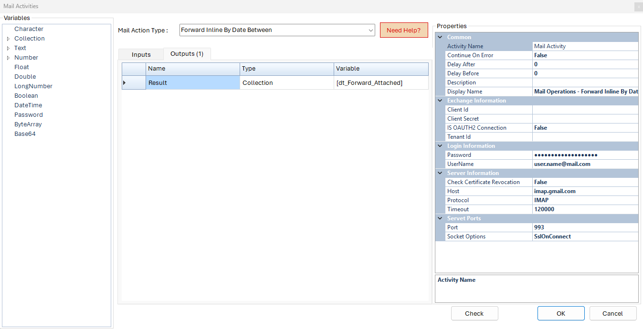Edit the dt_Forward_Attached variable cell
Viewport: 643px width, 329px height.
[x=380, y=83]
